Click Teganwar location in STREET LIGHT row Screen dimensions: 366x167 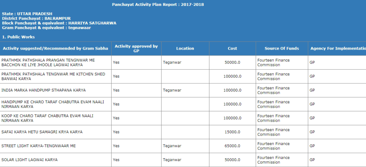172,146
